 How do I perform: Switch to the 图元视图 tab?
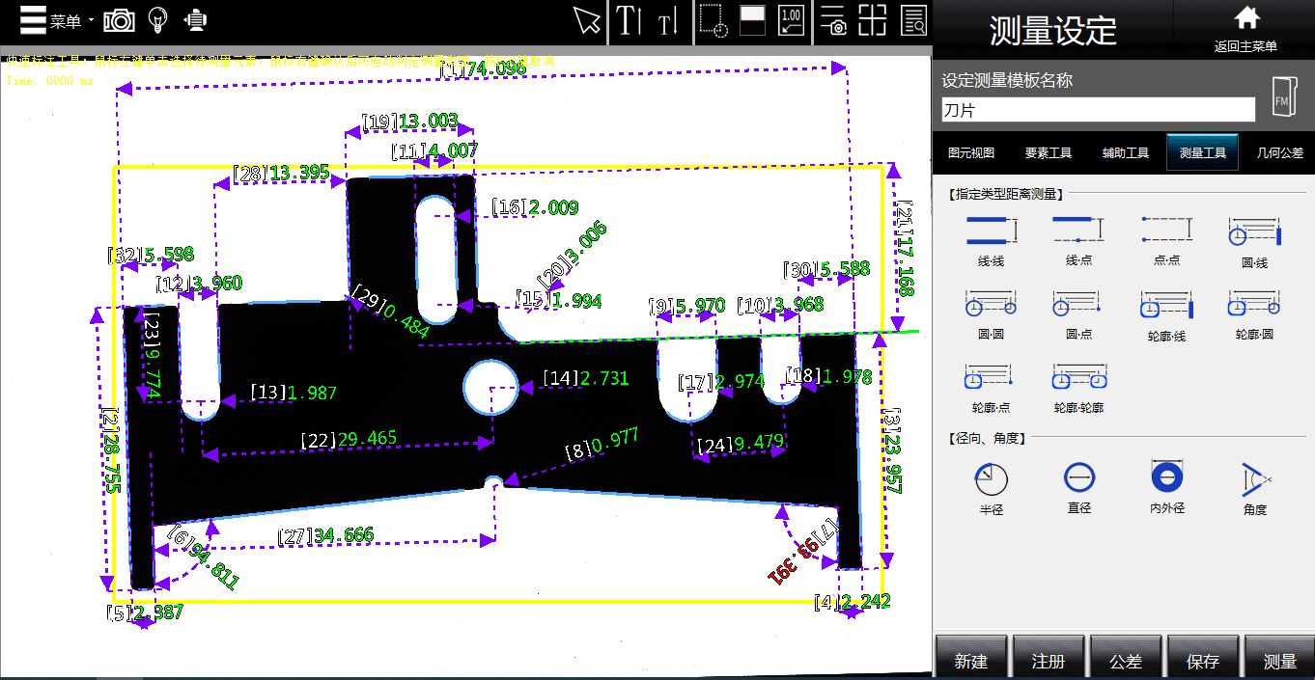coord(971,152)
